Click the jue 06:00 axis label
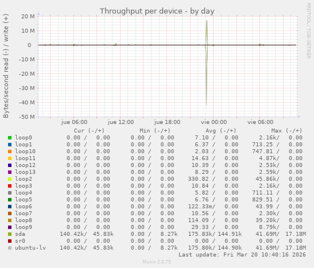The height and width of the screenshot is (268, 314). (74, 122)
